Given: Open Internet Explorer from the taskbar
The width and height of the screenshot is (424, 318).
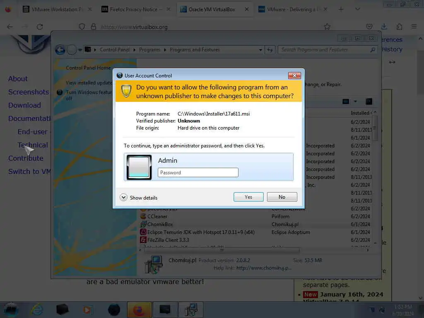Looking at the screenshot, I should point(37,310).
